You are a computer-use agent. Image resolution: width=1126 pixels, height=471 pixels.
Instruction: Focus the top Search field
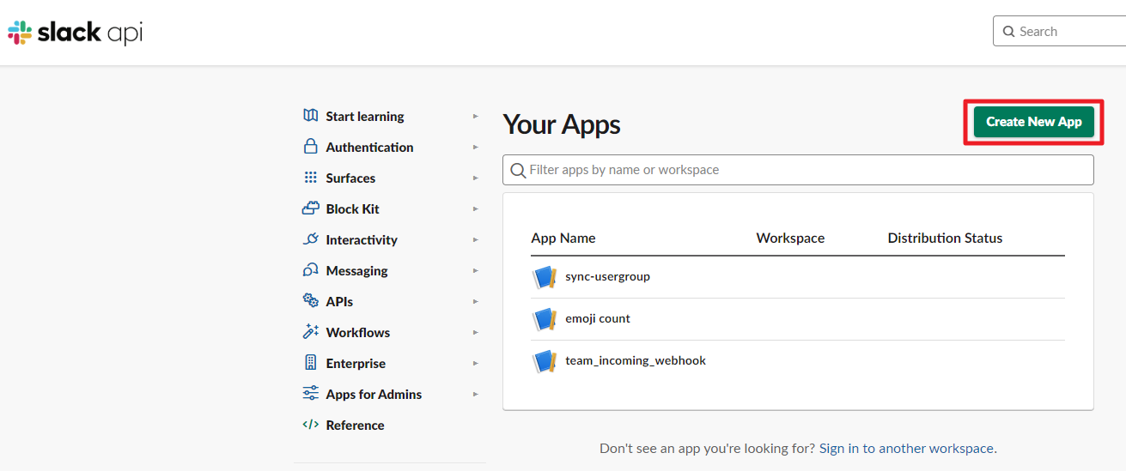click(1060, 32)
